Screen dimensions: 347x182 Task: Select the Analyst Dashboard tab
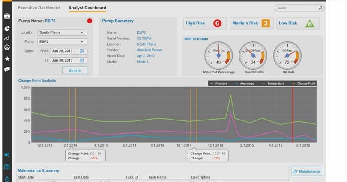(x=87, y=8)
